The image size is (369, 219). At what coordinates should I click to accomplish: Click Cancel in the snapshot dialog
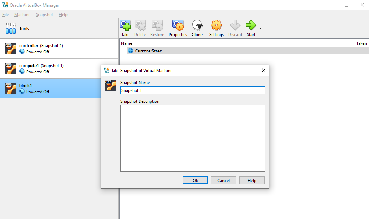pyautogui.click(x=223, y=180)
